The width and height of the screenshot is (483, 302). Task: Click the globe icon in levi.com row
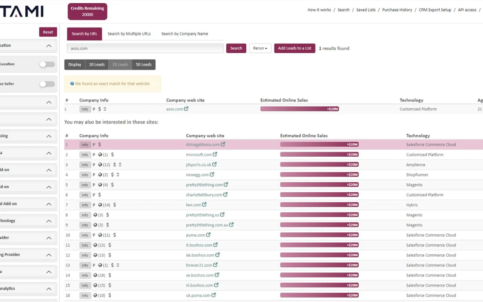[x=100, y=205]
